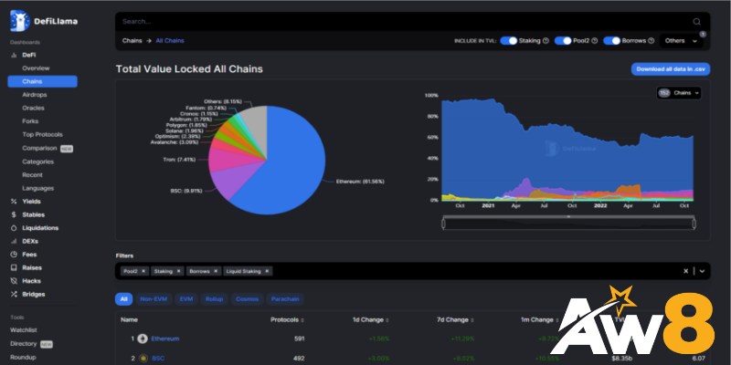Click the Raises book icon
This screenshot has width=731, height=365.
click(x=14, y=267)
